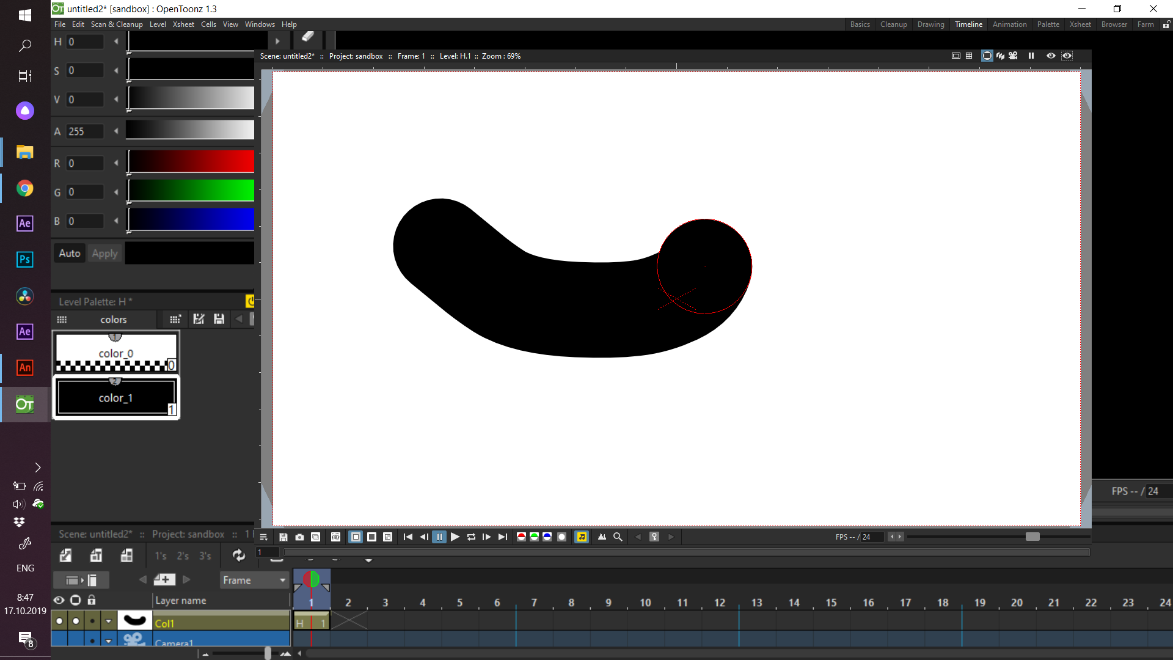This screenshot has width=1173, height=660.
Task: Open the style editor icon in Level Palette
Action: pos(199,318)
